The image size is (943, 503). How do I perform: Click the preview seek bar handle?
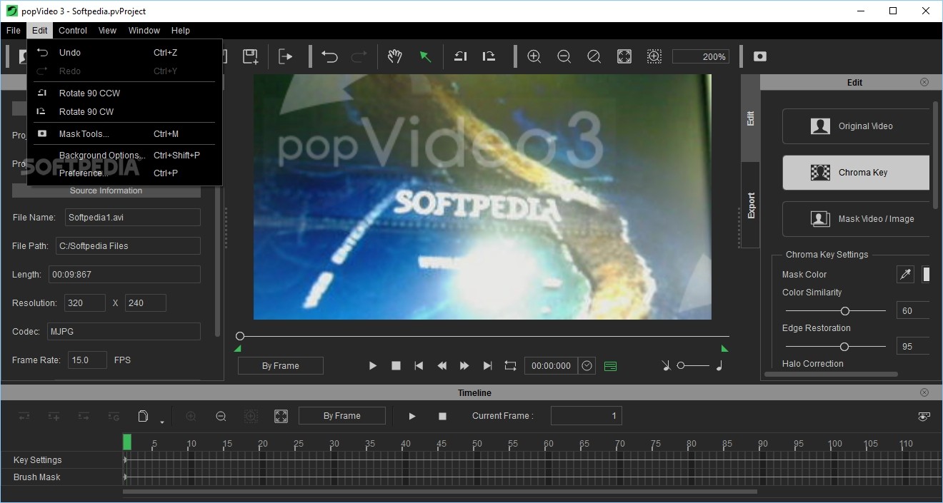pyautogui.click(x=240, y=336)
